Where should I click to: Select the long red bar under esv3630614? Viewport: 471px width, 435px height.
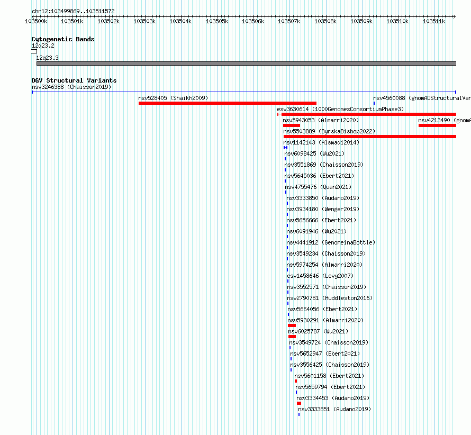tap(368, 114)
